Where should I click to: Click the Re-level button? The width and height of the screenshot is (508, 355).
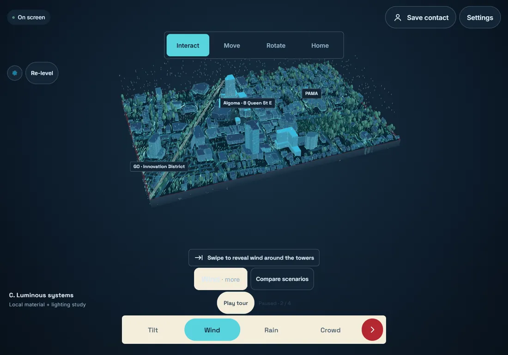[x=42, y=73]
